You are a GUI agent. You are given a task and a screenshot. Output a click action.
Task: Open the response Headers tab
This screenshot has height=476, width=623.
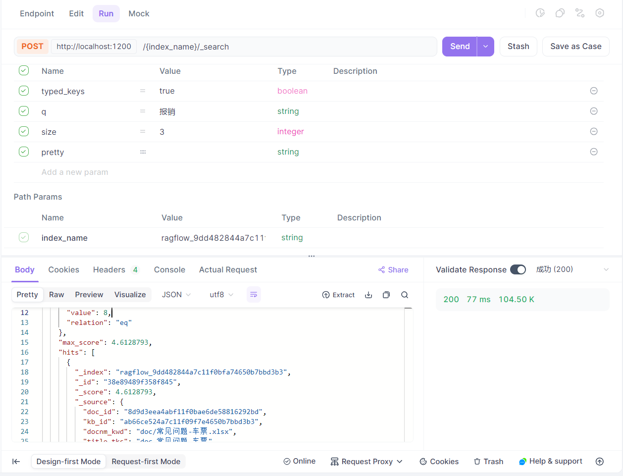tap(116, 269)
